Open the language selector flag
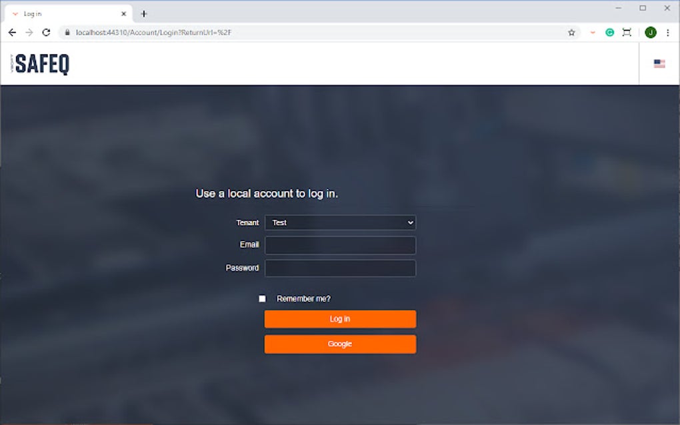680x425 pixels. [659, 63]
